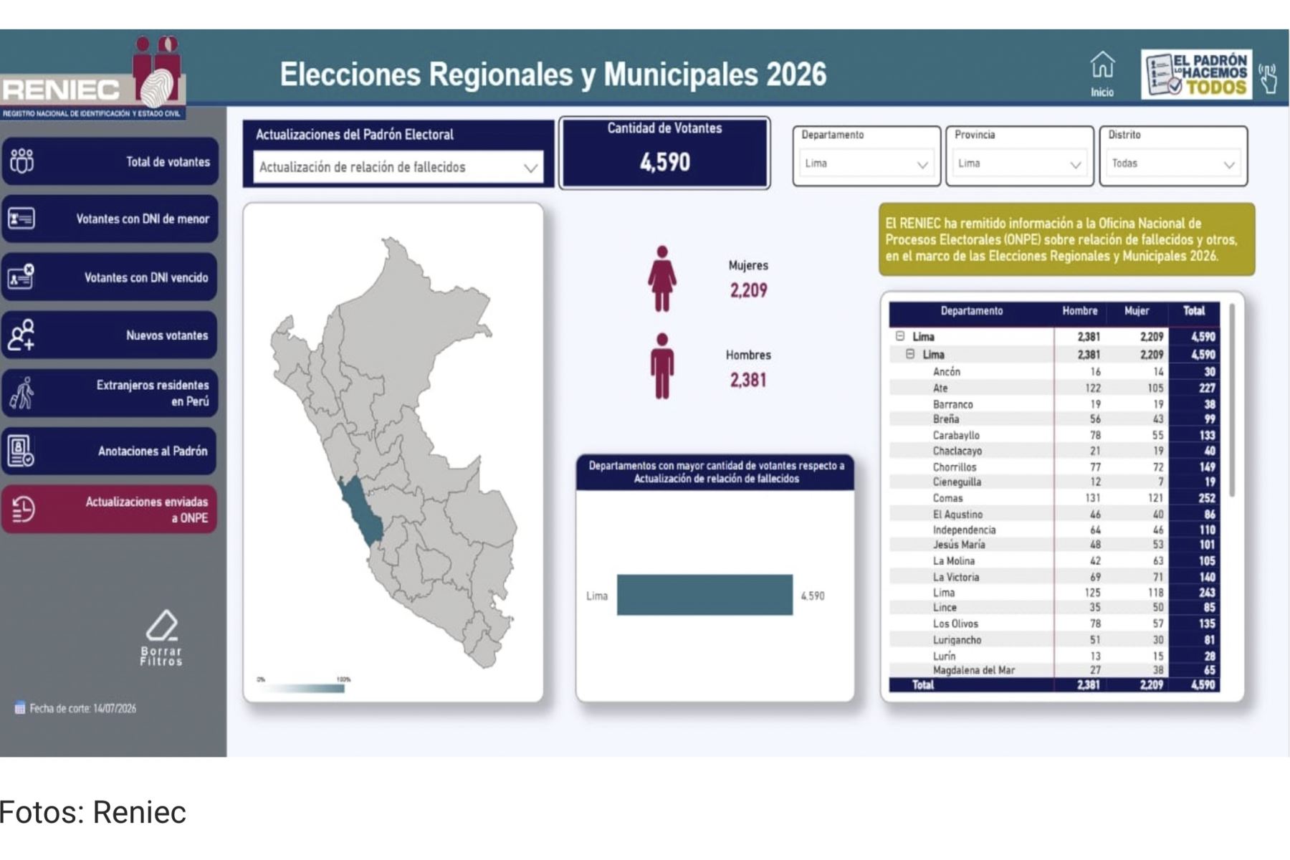Click the Jesús María row in the table
This screenshot has height=860, width=1290.
[x=1054, y=545]
